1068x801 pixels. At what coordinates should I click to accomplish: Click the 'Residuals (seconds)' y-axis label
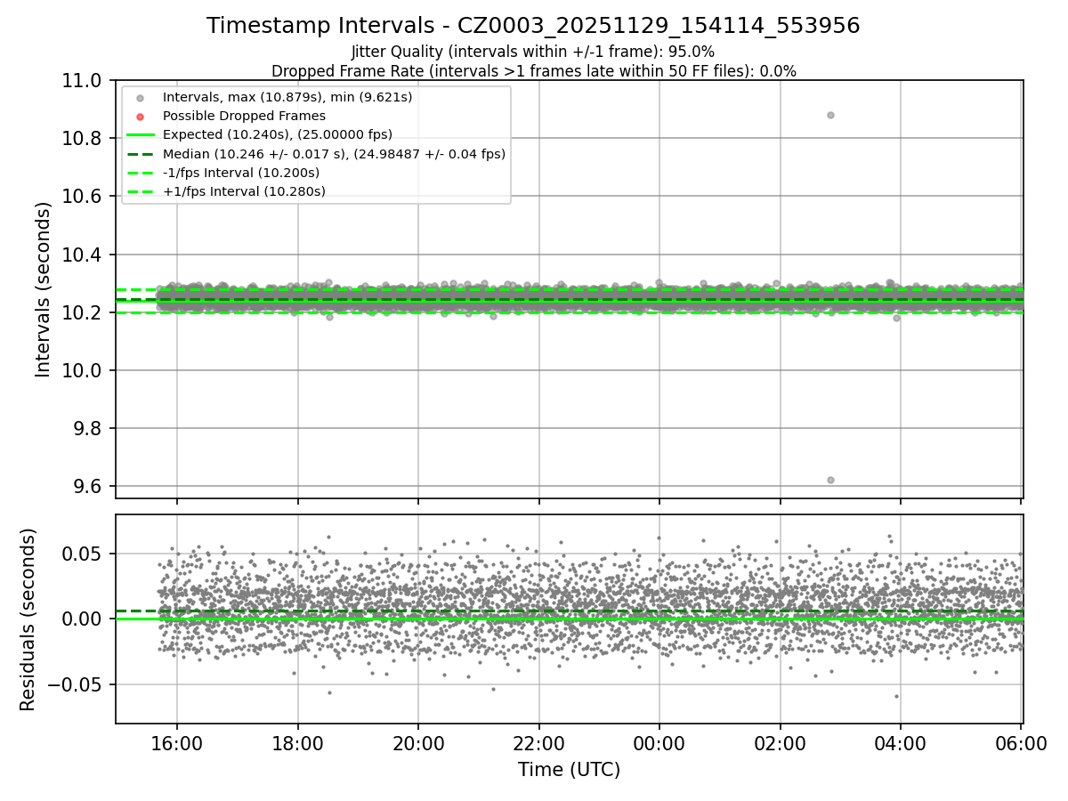(x=28, y=619)
